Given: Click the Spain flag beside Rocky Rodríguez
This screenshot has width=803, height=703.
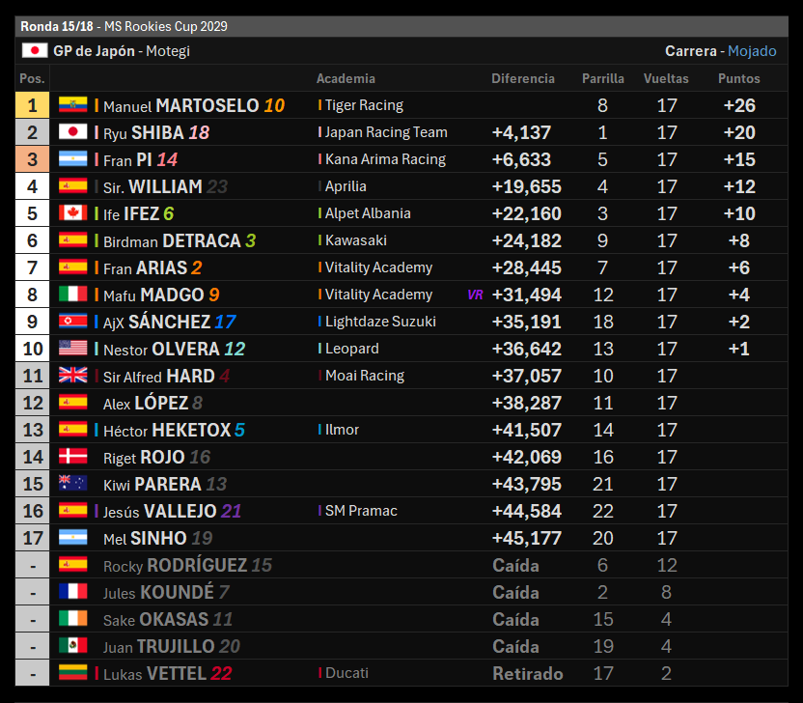Looking at the screenshot, I should pyautogui.click(x=72, y=564).
